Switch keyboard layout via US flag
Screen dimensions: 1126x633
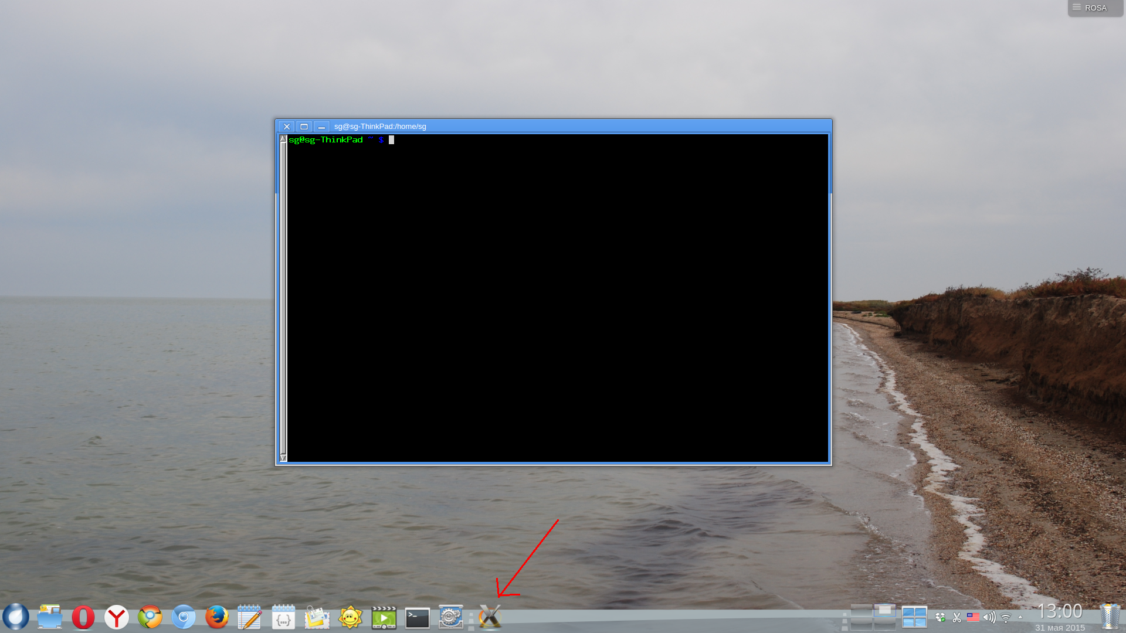974,617
